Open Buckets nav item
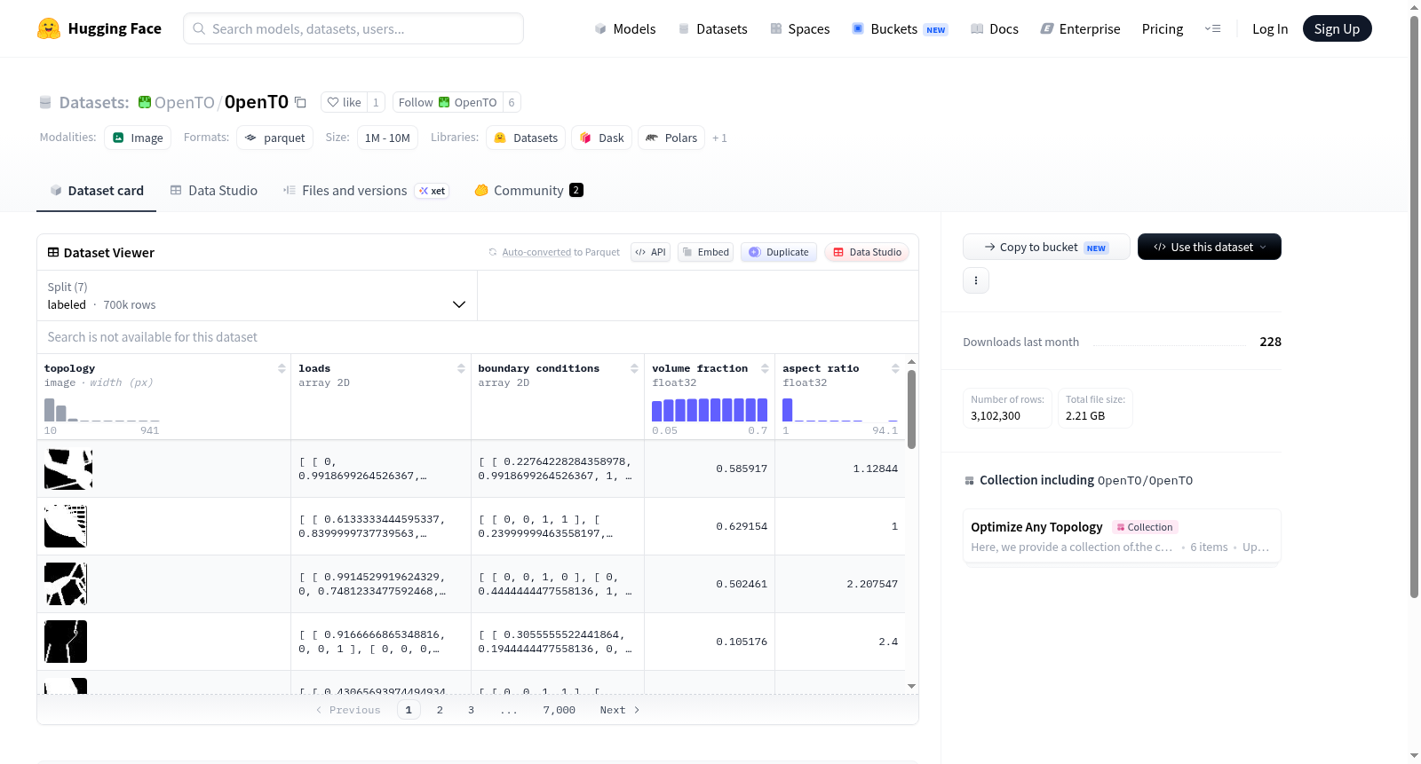1421x764 pixels. [900, 28]
